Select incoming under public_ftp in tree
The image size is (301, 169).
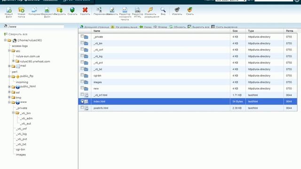pyautogui.click(x=22, y=82)
